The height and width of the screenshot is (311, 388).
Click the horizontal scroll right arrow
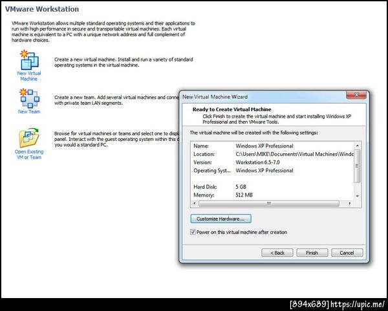click(350, 204)
